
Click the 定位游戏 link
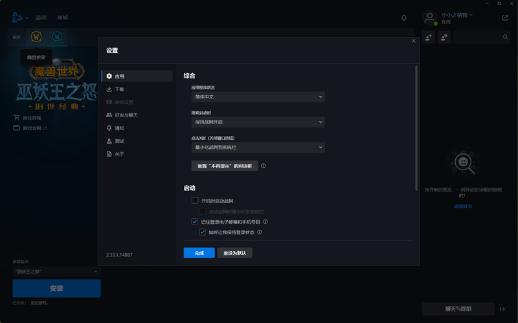[39, 303]
